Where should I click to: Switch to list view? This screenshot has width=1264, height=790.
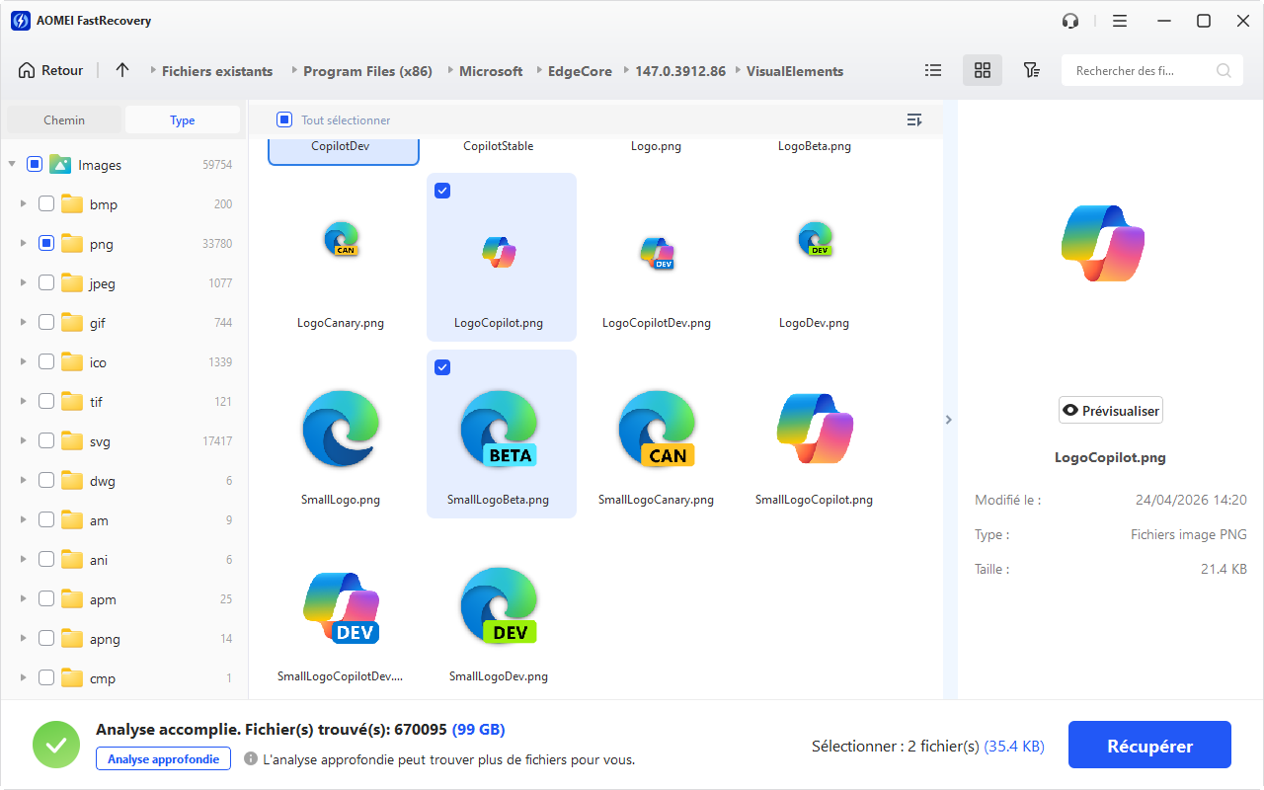(x=933, y=70)
